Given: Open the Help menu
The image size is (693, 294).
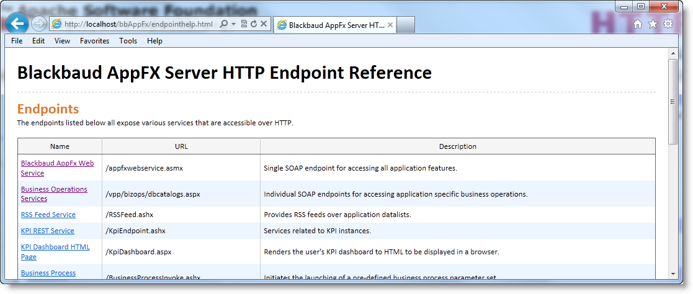Looking at the screenshot, I should [x=154, y=41].
